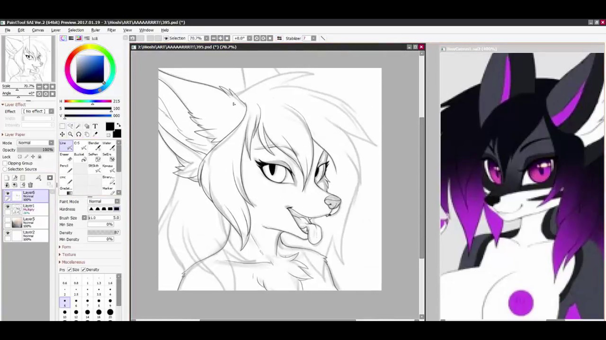This screenshot has width=606, height=340.
Task: Select the Bucket fill tool
Action: [80, 157]
